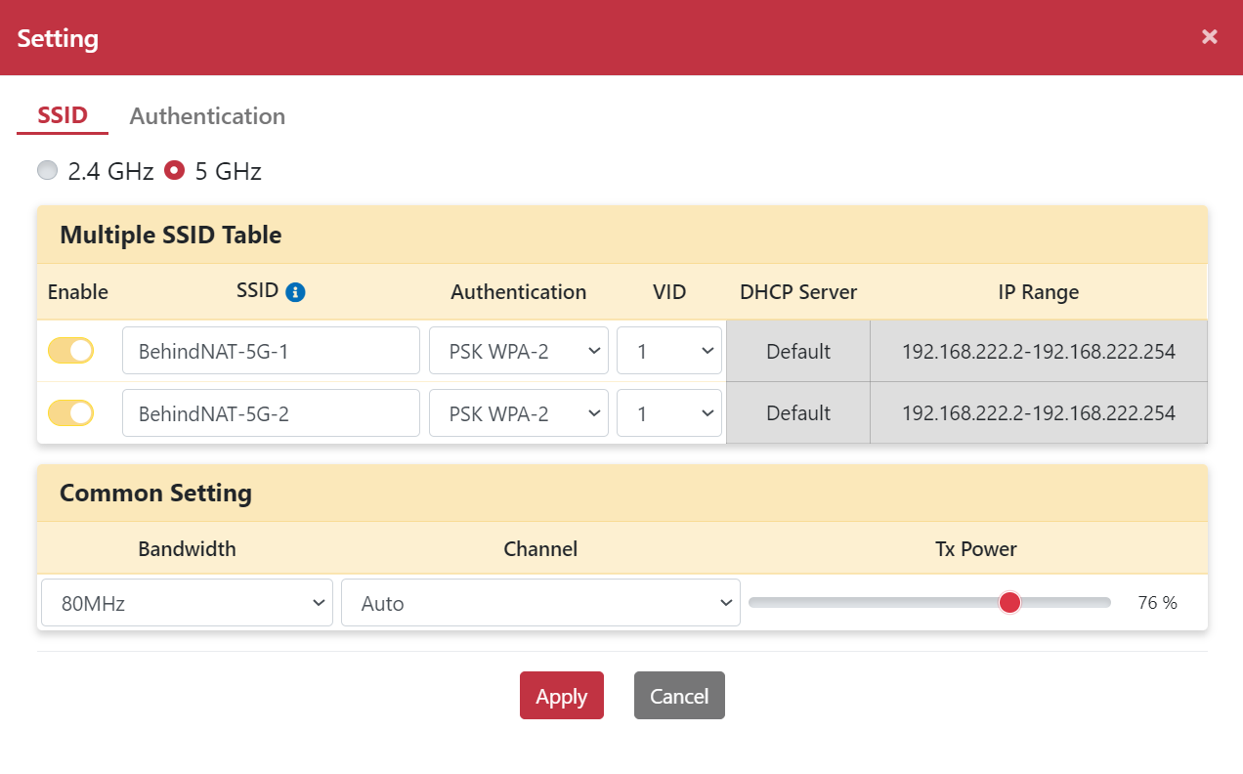The width and height of the screenshot is (1243, 774).
Task: Select the 5 GHz radio button
Action: 174,170
